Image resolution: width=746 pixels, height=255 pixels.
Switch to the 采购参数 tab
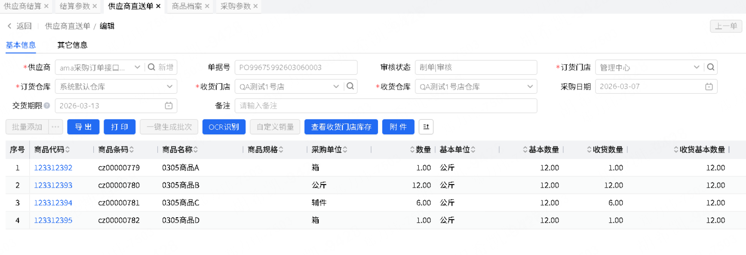coord(235,6)
